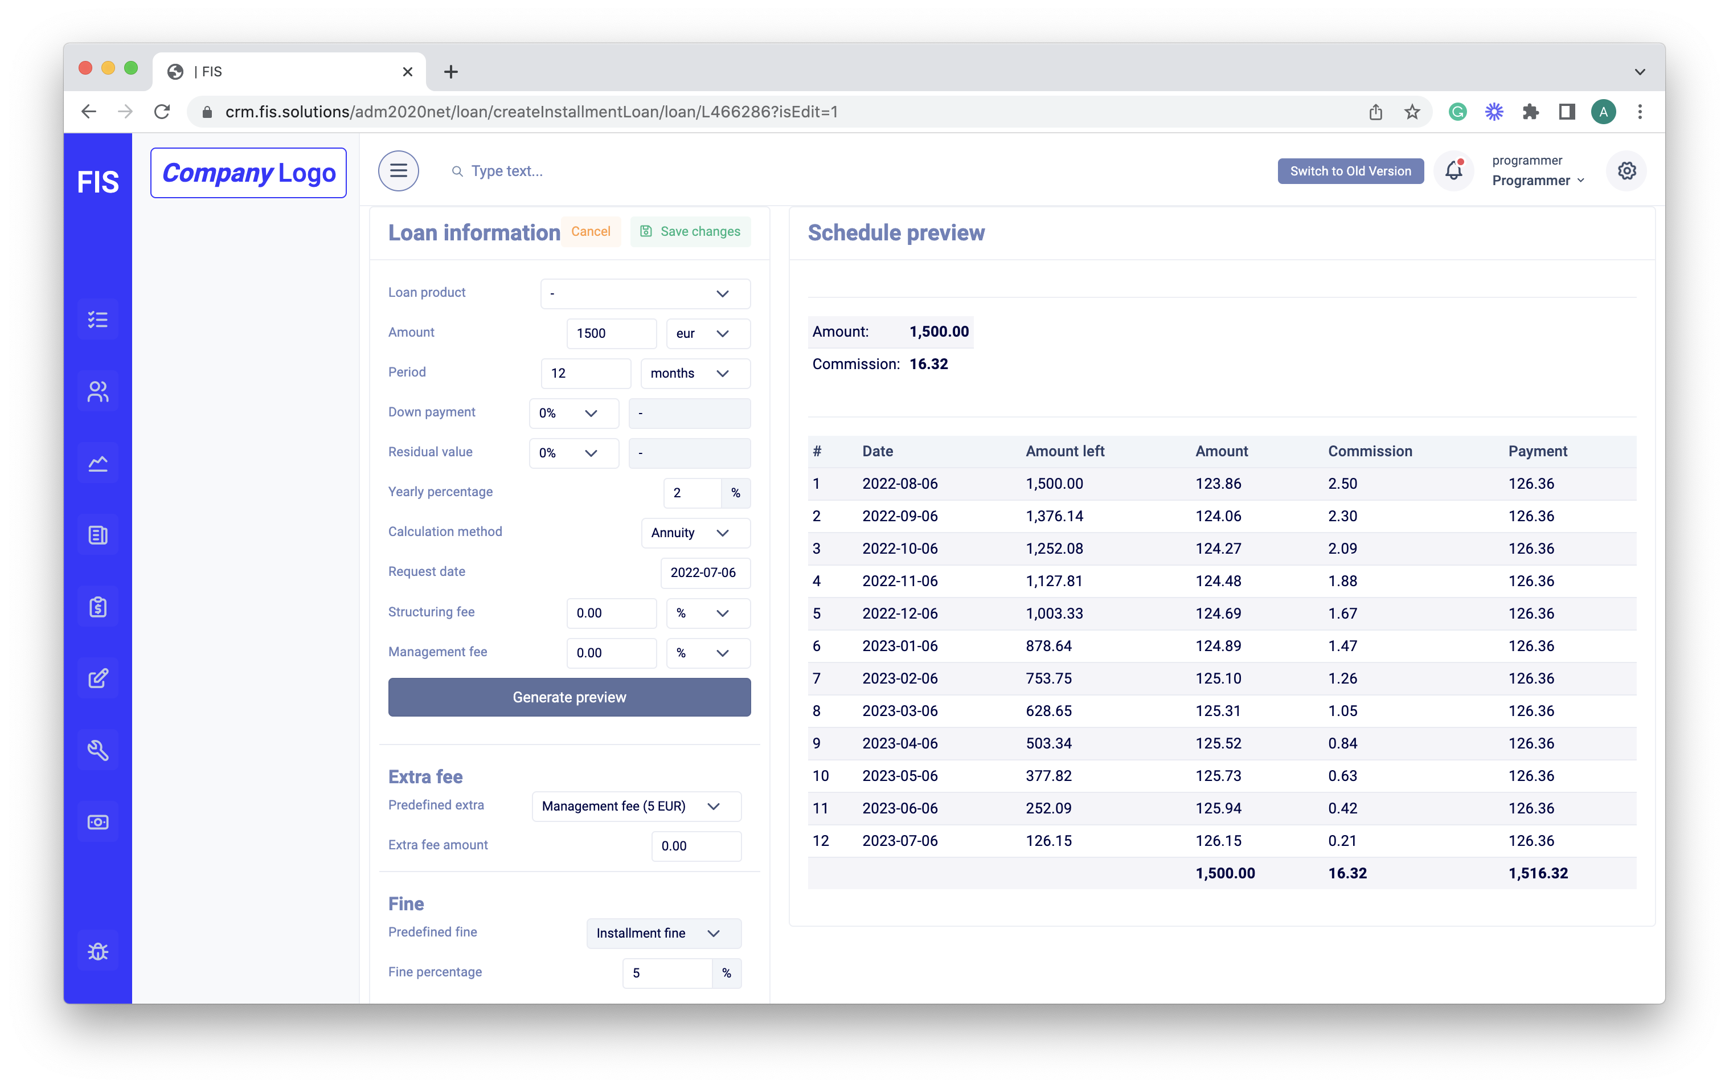Change currency using the eur dropdown
Image resolution: width=1729 pixels, height=1088 pixels.
pyautogui.click(x=707, y=333)
